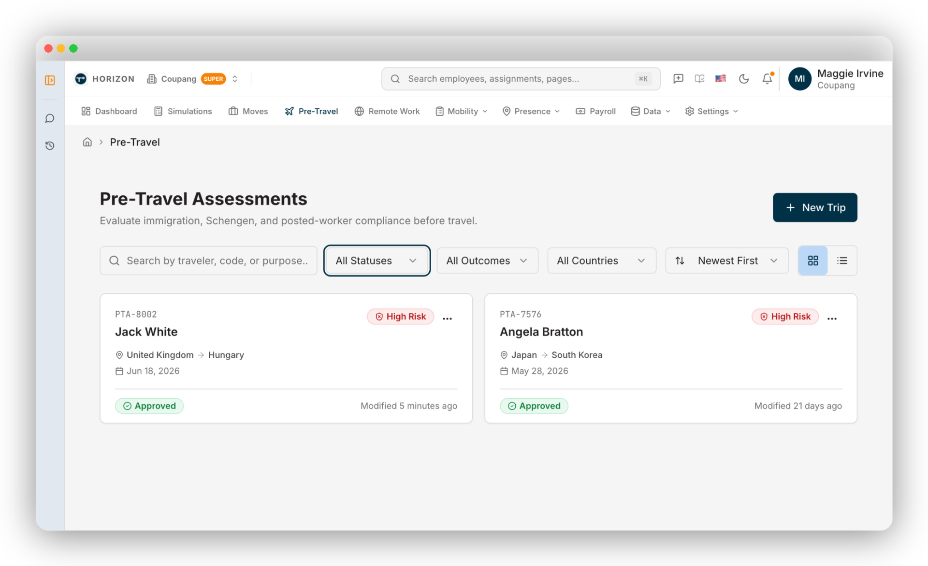Click the ⌘K shortcut hint

pos(643,79)
